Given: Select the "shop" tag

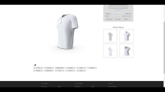Looking at the screenshot, I should pyautogui.click(x=81, y=71).
